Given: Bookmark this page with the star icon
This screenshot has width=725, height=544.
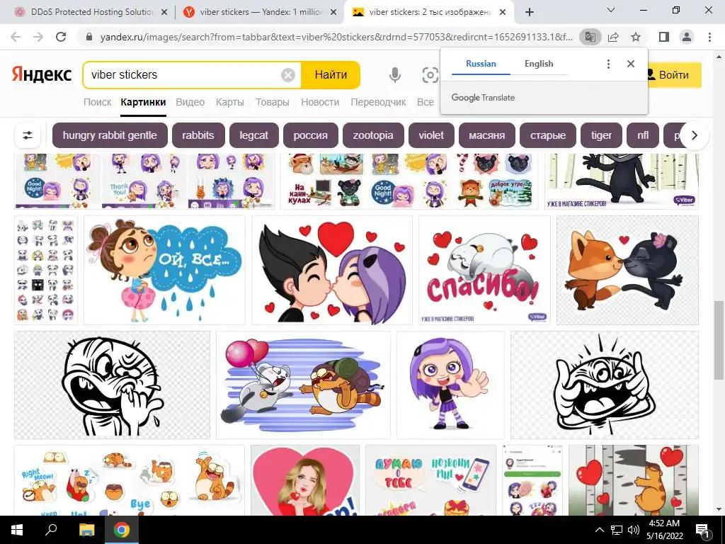Looking at the screenshot, I should click(x=636, y=37).
